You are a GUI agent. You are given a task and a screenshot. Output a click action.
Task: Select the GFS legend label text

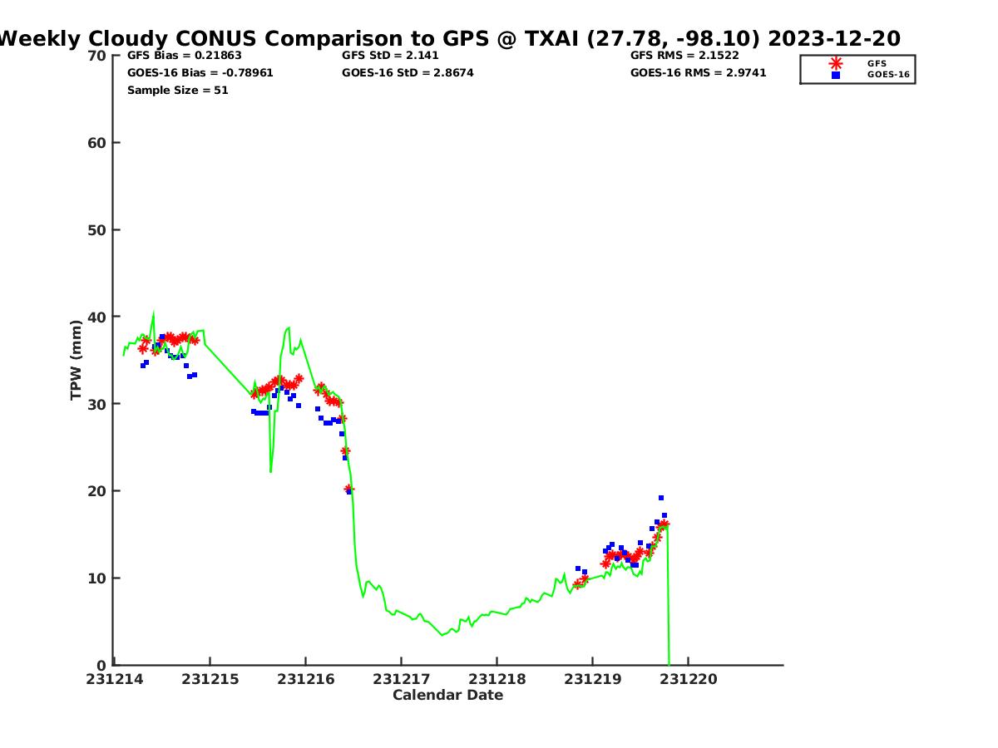[x=877, y=63]
